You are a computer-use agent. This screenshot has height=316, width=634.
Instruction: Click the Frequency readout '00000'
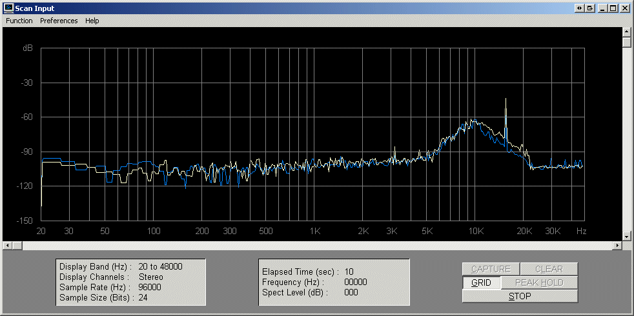point(355,282)
